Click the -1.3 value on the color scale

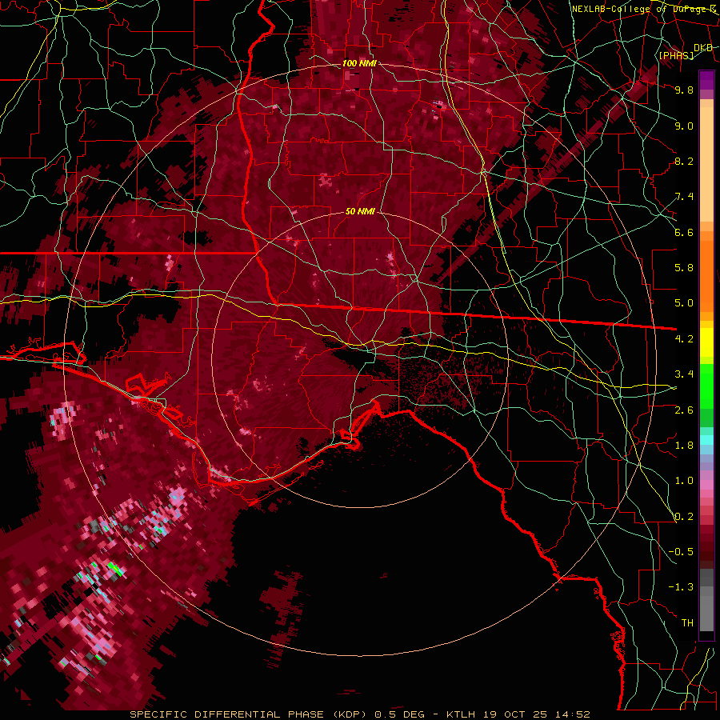(x=681, y=587)
